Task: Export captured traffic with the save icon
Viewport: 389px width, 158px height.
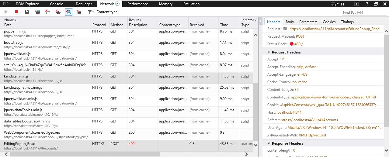Action: [x=27, y=12]
